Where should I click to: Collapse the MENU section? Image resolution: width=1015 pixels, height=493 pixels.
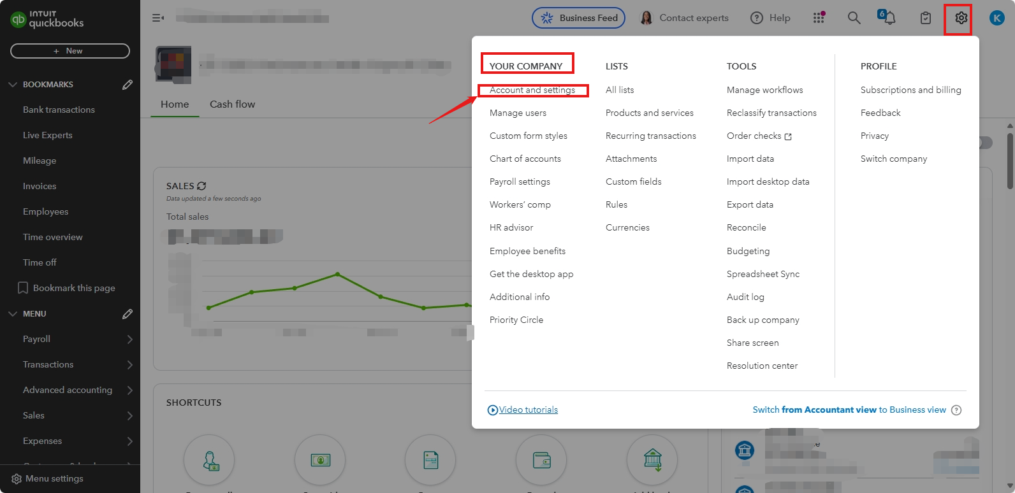13,314
